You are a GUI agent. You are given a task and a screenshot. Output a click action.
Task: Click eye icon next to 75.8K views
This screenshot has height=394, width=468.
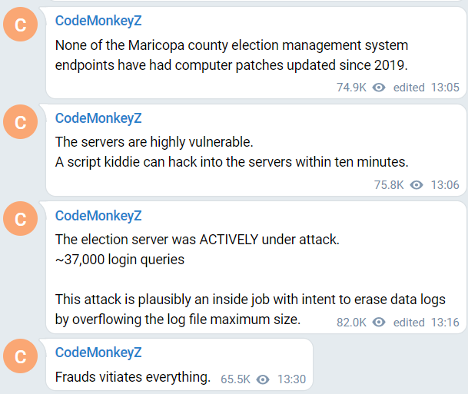point(417,185)
